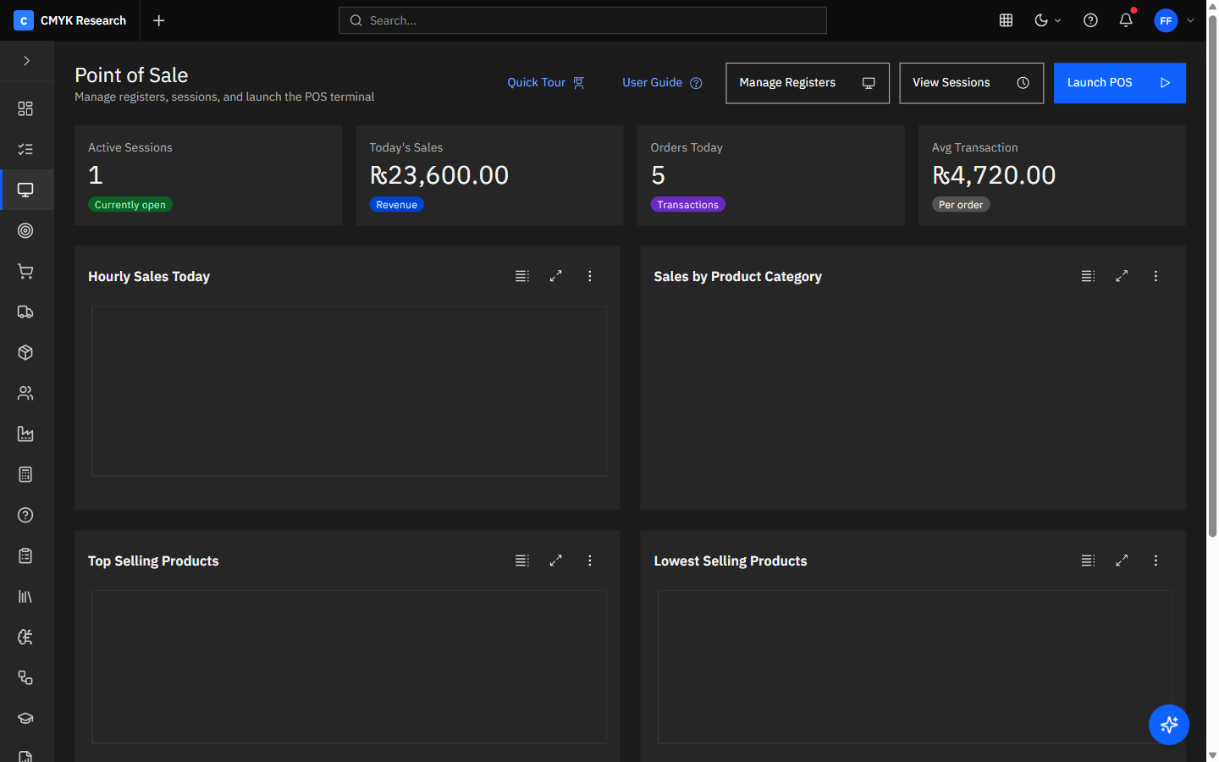Click the Manage Registers button
This screenshot has width=1219, height=762.
coord(808,83)
